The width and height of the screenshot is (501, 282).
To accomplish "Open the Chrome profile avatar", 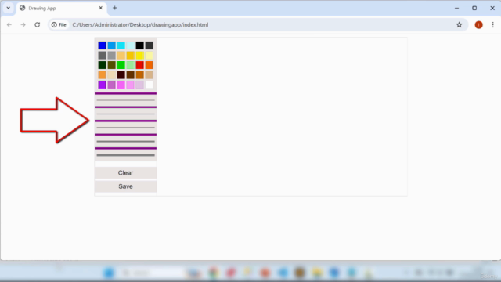I will pos(478,24).
